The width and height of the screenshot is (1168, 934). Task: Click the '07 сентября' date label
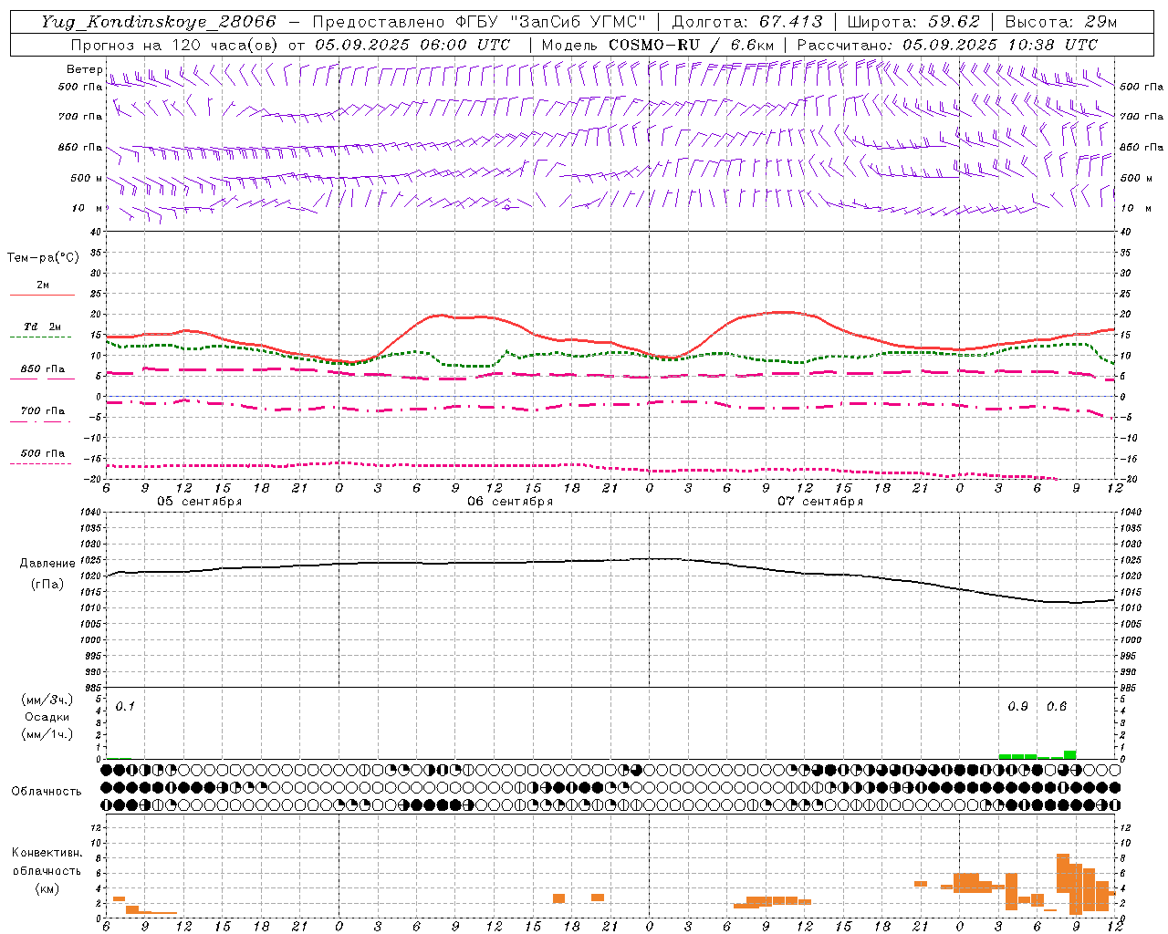click(820, 502)
